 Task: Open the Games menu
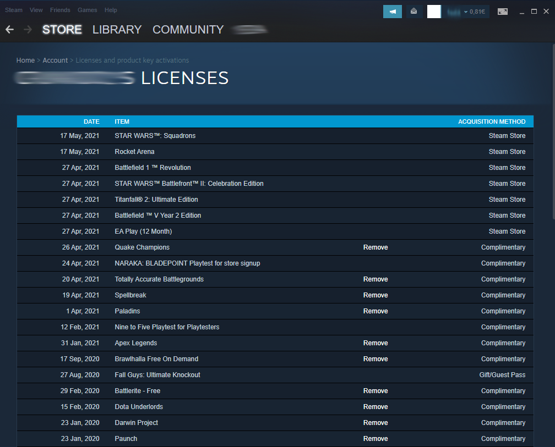click(x=87, y=10)
